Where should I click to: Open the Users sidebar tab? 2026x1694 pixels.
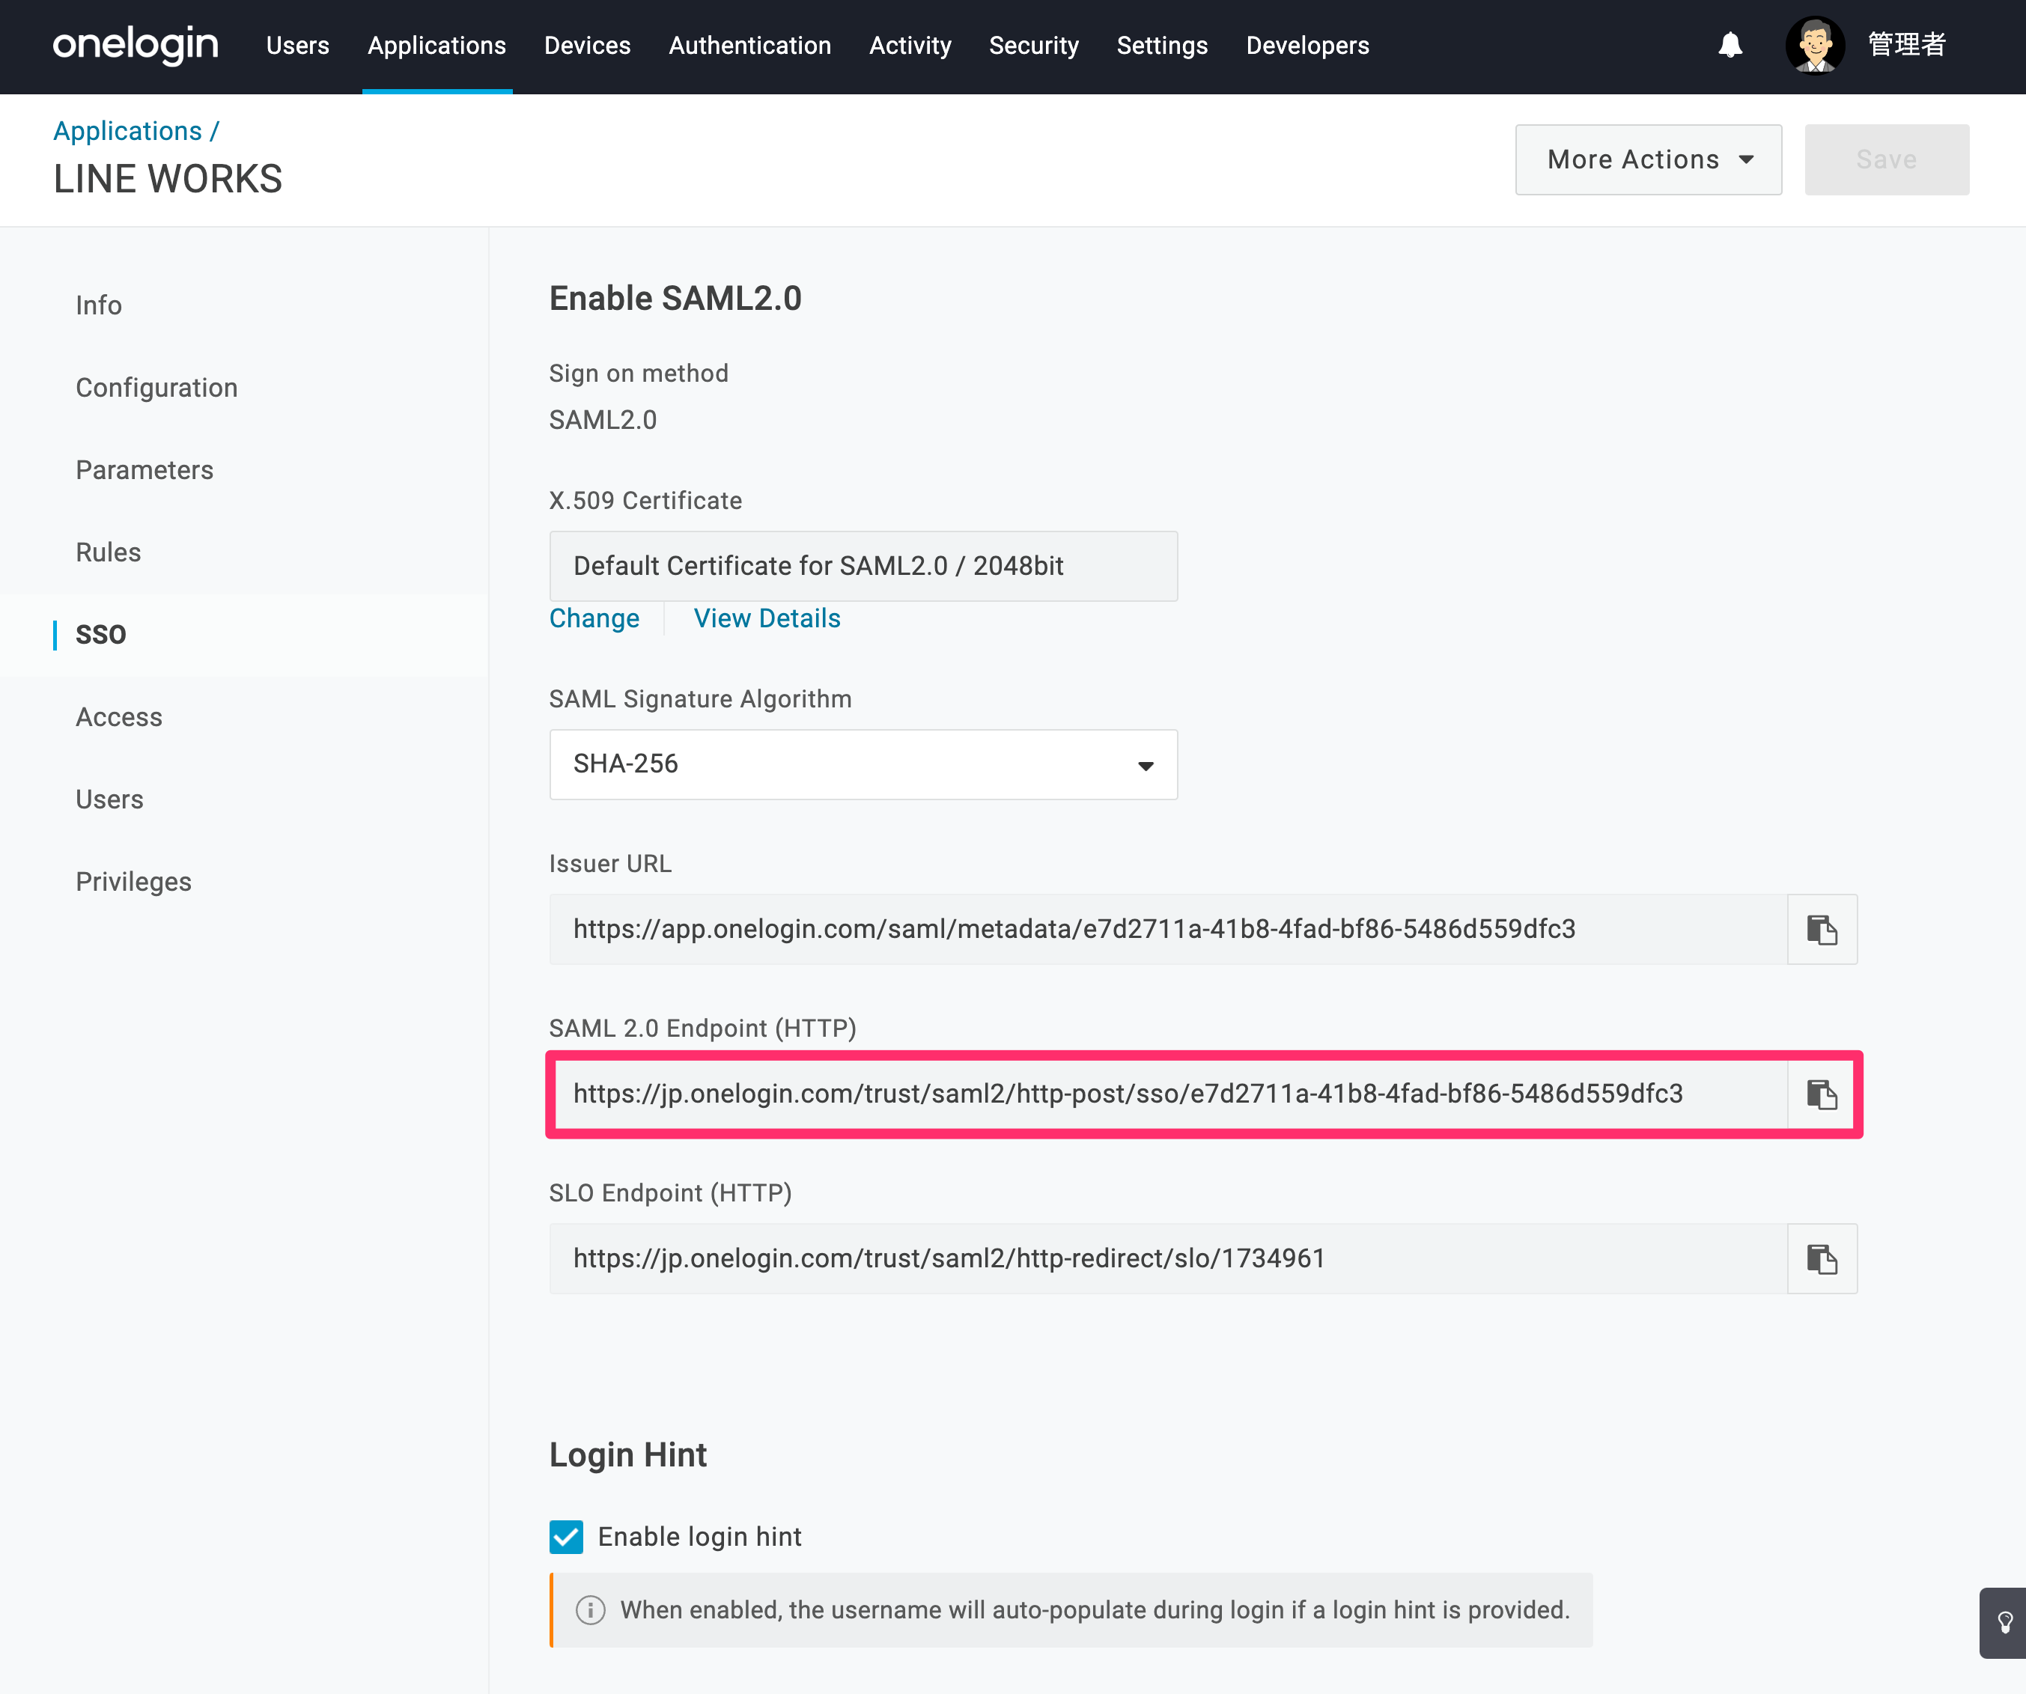pyautogui.click(x=109, y=799)
